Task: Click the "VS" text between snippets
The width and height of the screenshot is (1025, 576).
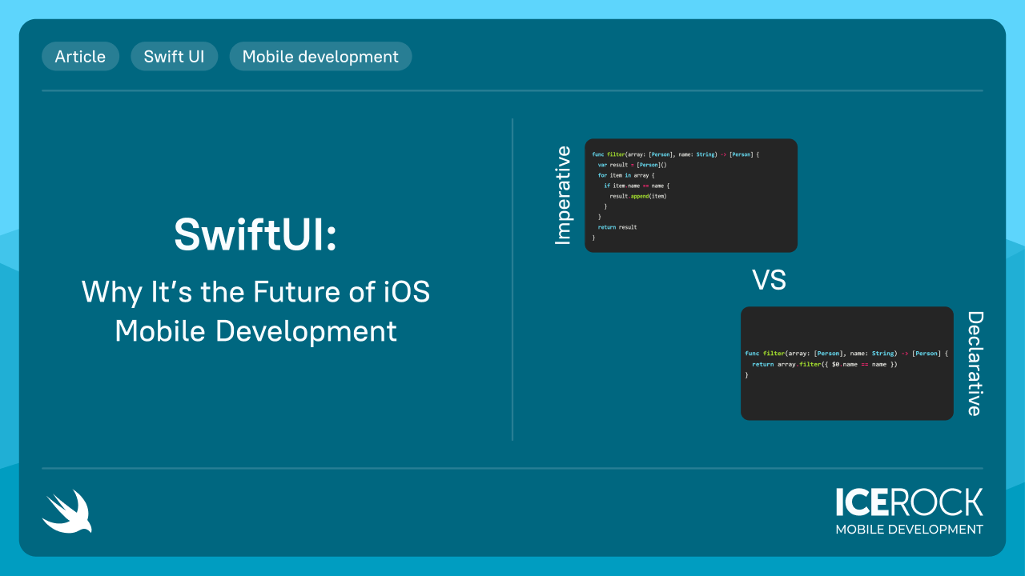Action: (769, 280)
